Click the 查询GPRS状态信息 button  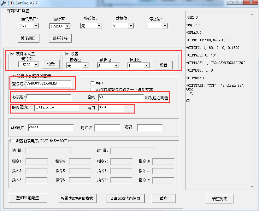125,198
